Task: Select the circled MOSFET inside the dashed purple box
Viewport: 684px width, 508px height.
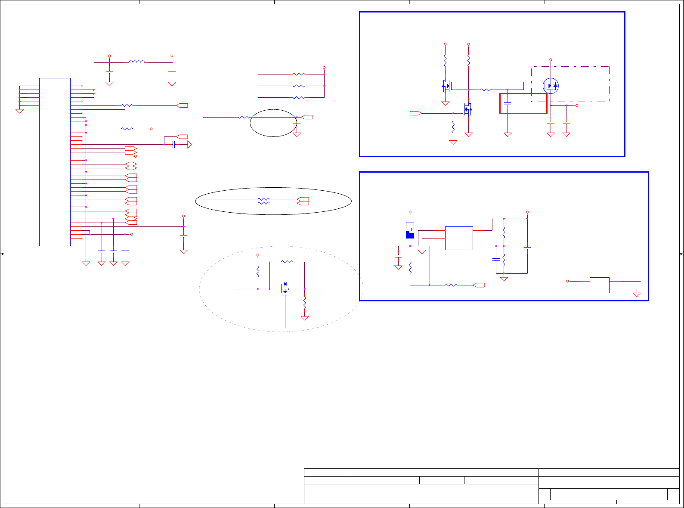Action: pos(551,86)
